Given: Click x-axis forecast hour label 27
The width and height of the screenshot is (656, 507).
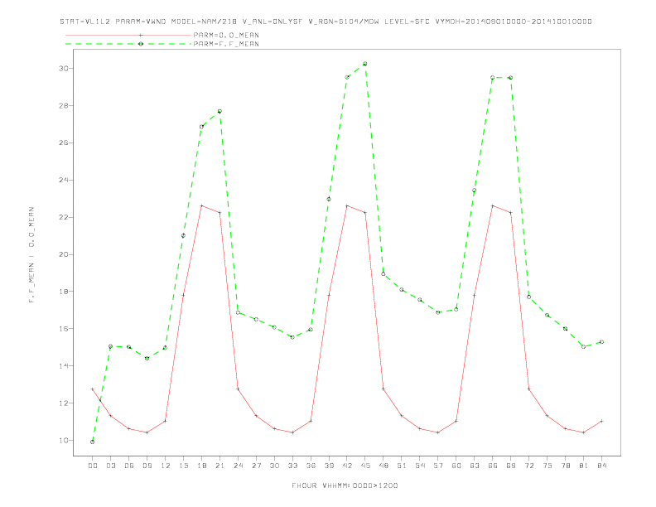Looking at the screenshot, I should click(x=256, y=466).
